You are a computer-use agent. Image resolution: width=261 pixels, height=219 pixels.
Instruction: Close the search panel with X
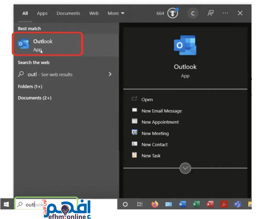tap(240, 13)
